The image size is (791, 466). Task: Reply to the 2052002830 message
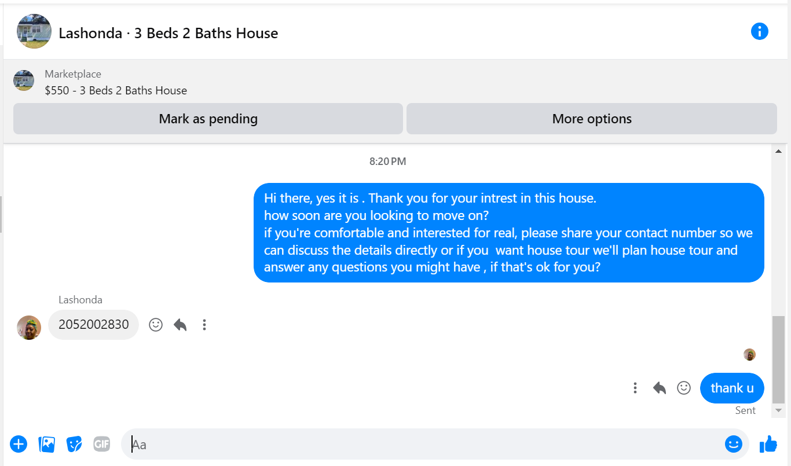click(x=180, y=325)
